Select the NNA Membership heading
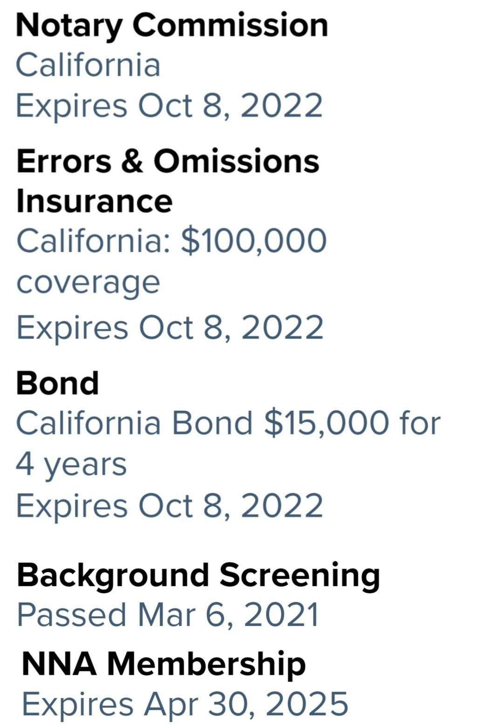 click(164, 664)
